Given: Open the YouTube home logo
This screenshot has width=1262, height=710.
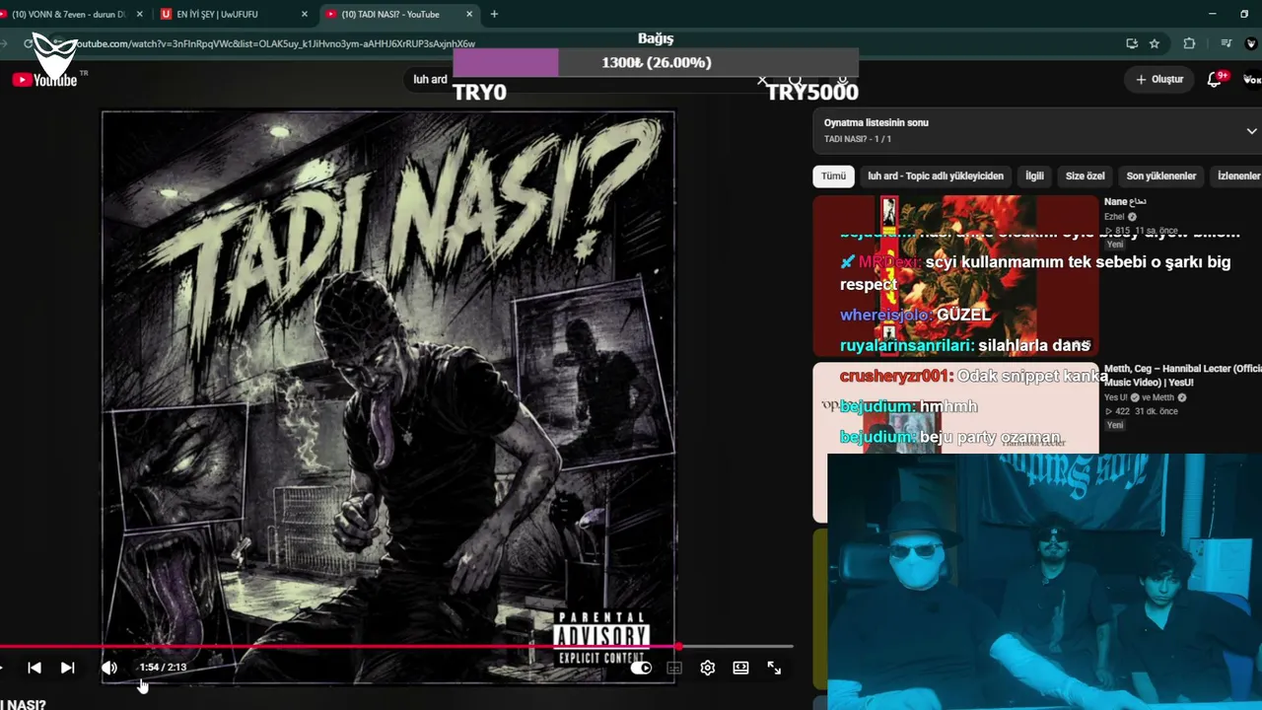Looking at the screenshot, I should (x=44, y=80).
